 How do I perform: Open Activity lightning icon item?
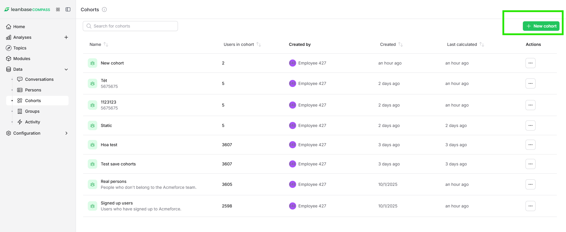(20, 122)
